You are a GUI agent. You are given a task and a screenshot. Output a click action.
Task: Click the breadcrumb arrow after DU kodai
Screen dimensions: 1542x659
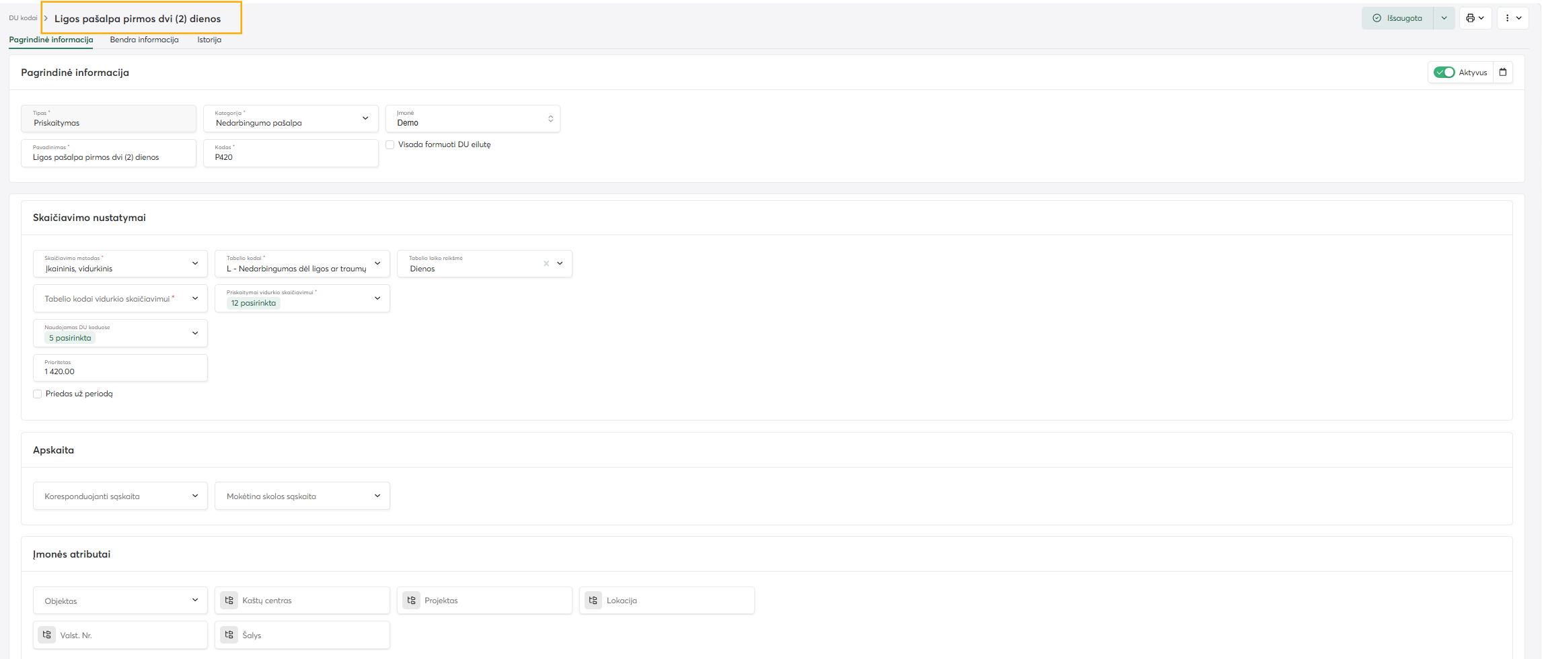[46, 18]
